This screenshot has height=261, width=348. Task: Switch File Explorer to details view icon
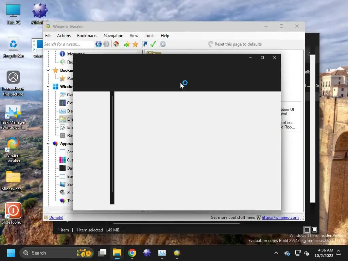pos(307,230)
